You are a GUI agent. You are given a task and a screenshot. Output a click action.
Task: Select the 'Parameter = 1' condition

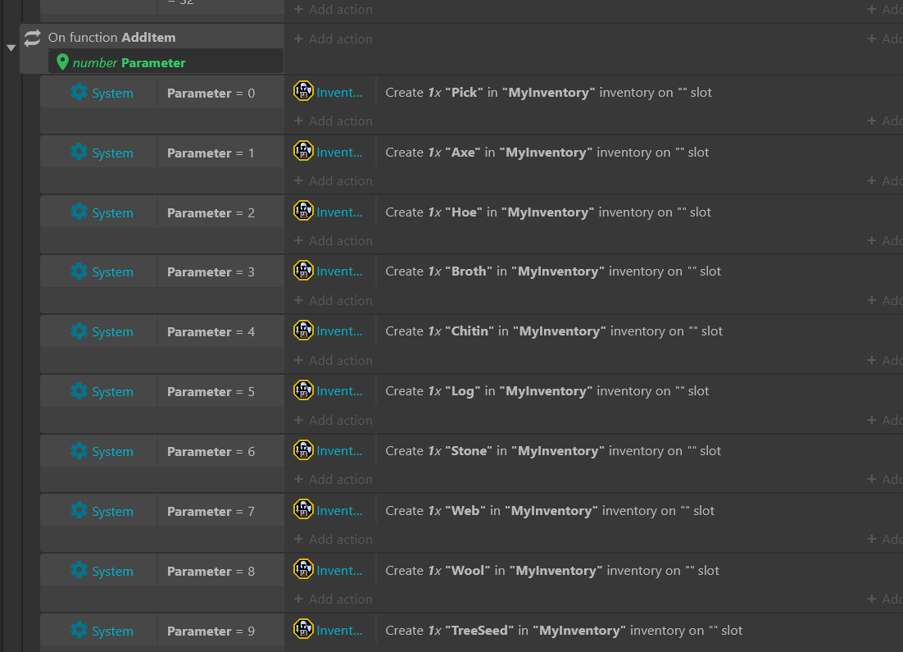(x=211, y=153)
